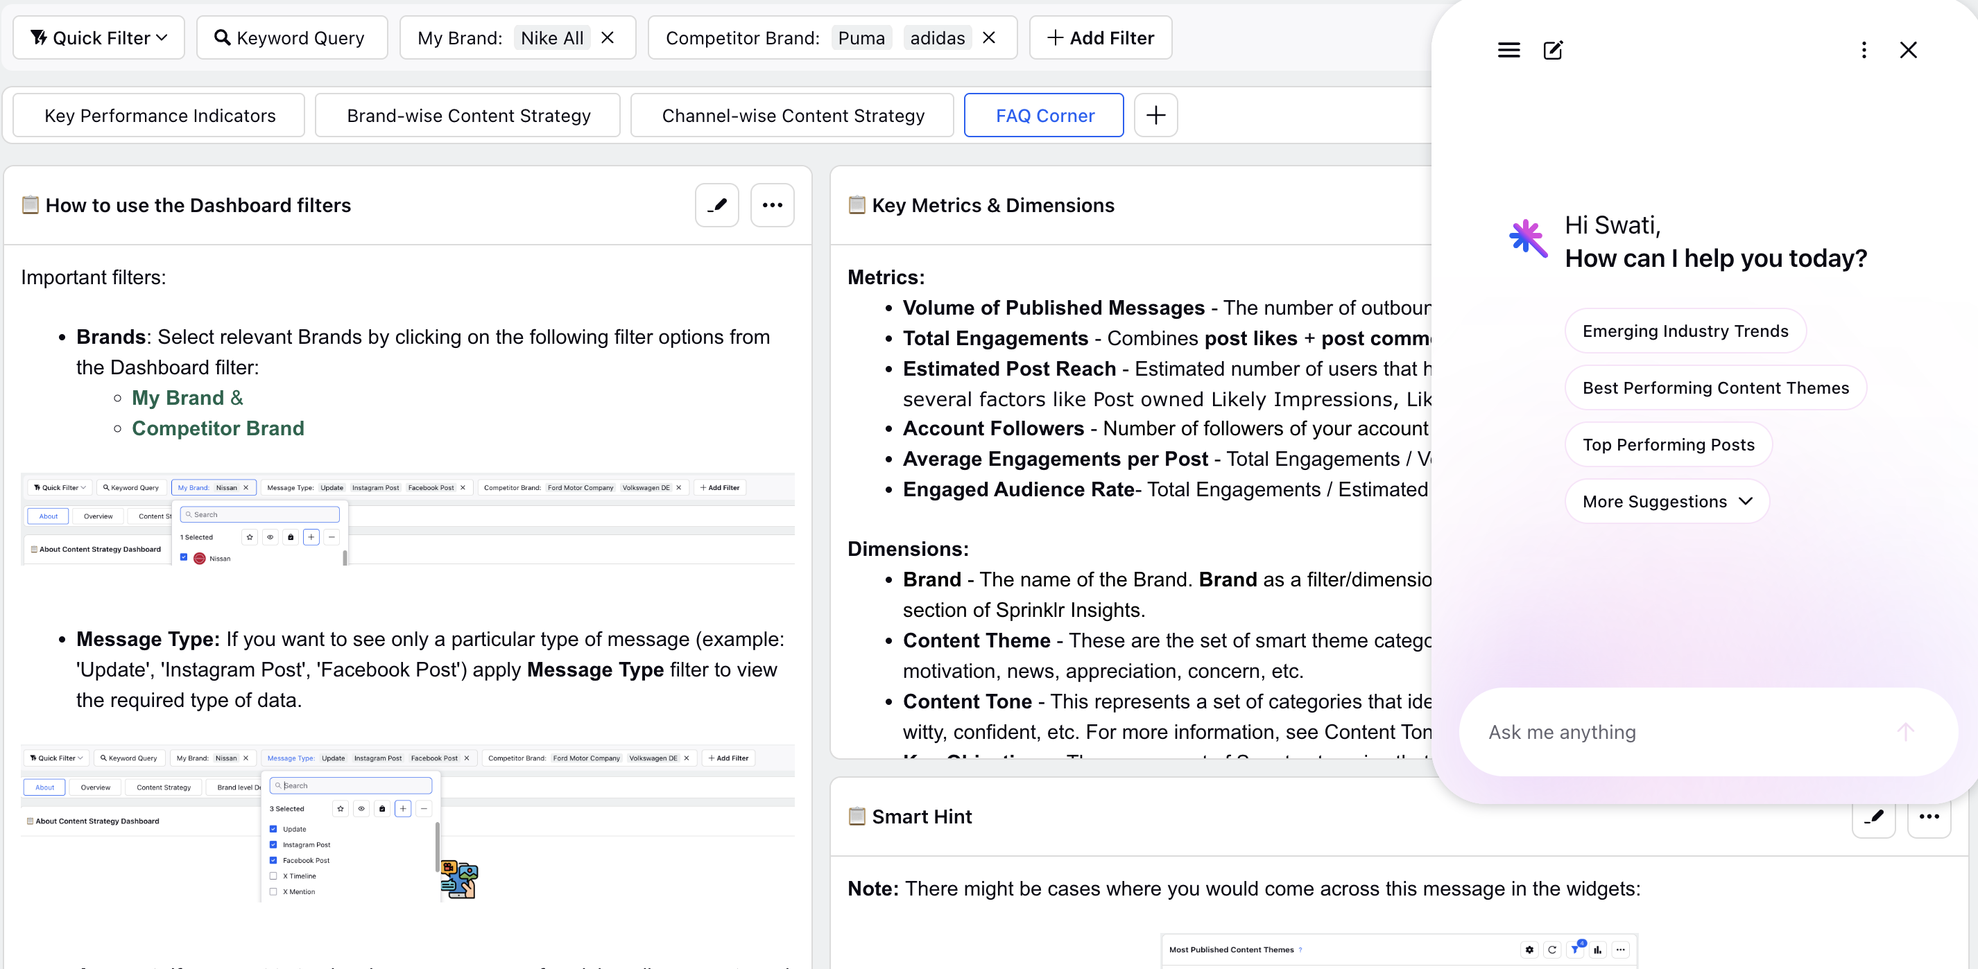Click the 'Dimensions:' heading
The width and height of the screenshot is (1978, 969).
(x=908, y=548)
